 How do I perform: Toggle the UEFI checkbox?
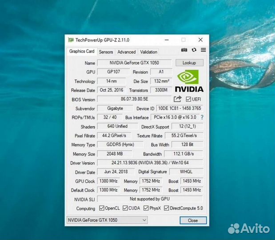pos(188,99)
